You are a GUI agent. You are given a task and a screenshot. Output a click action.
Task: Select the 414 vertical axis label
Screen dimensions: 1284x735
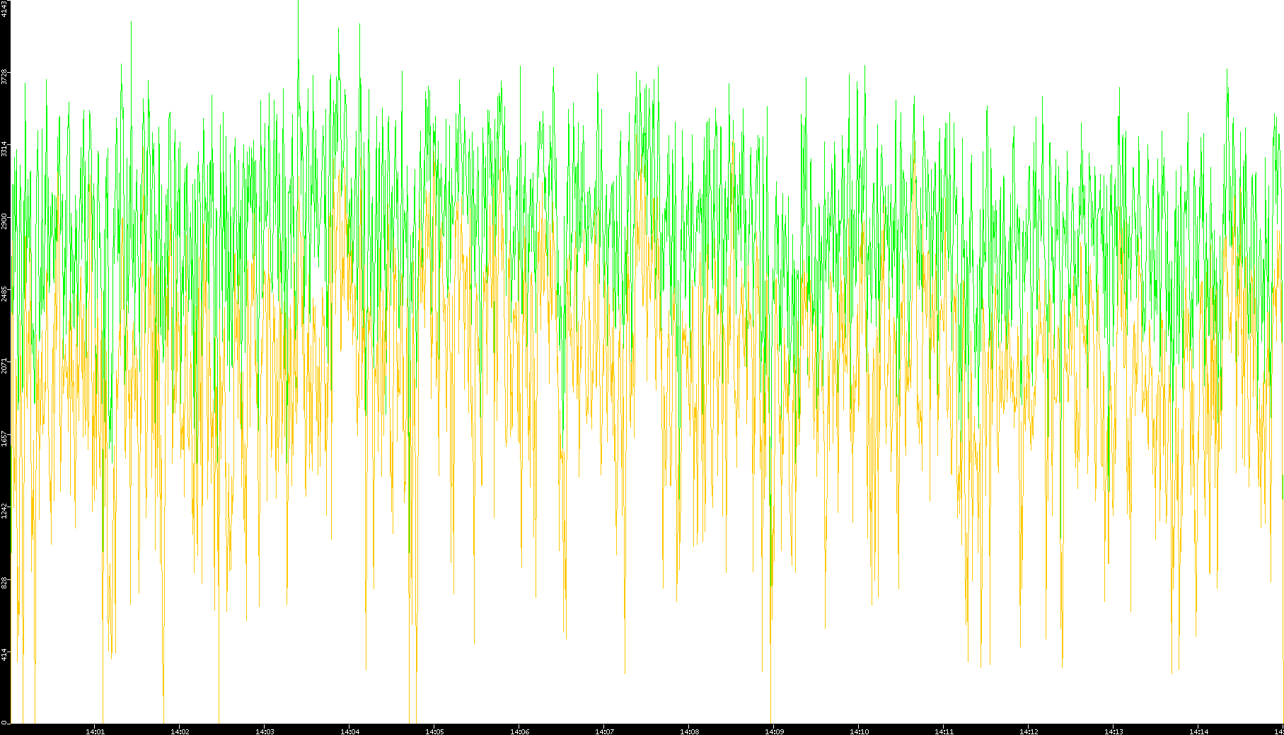click(x=5, y=654)
